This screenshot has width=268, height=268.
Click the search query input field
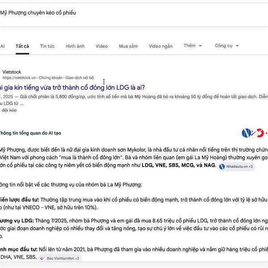pos(112,13)
